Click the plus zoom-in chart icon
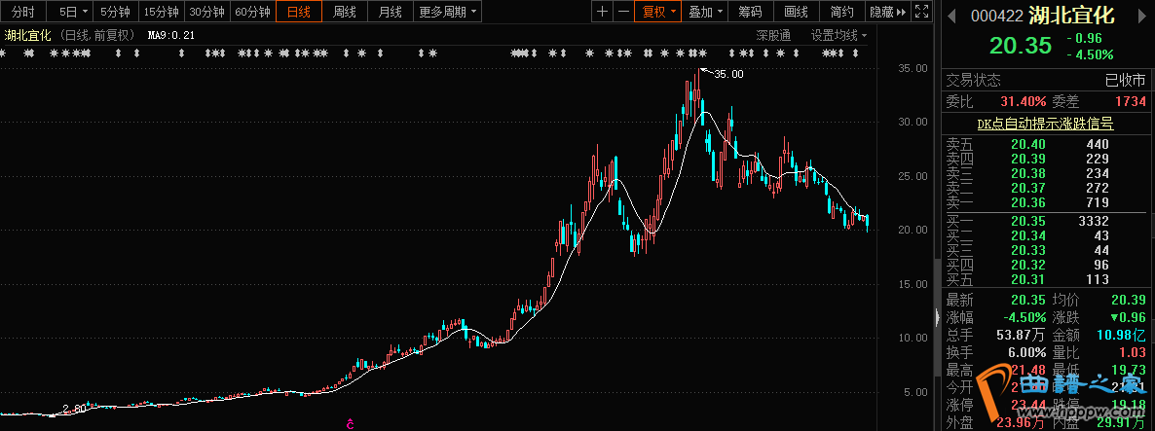This screenshot has height=431, width=1155. tap(603, 12)
